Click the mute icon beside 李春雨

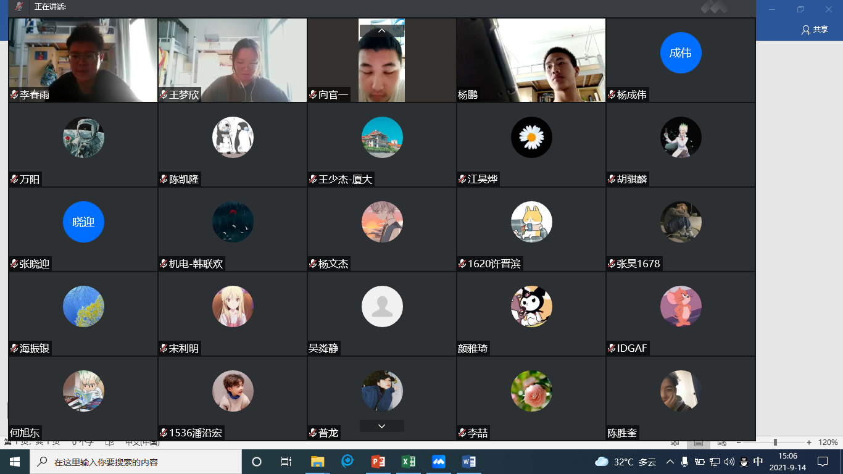(14, 95)
